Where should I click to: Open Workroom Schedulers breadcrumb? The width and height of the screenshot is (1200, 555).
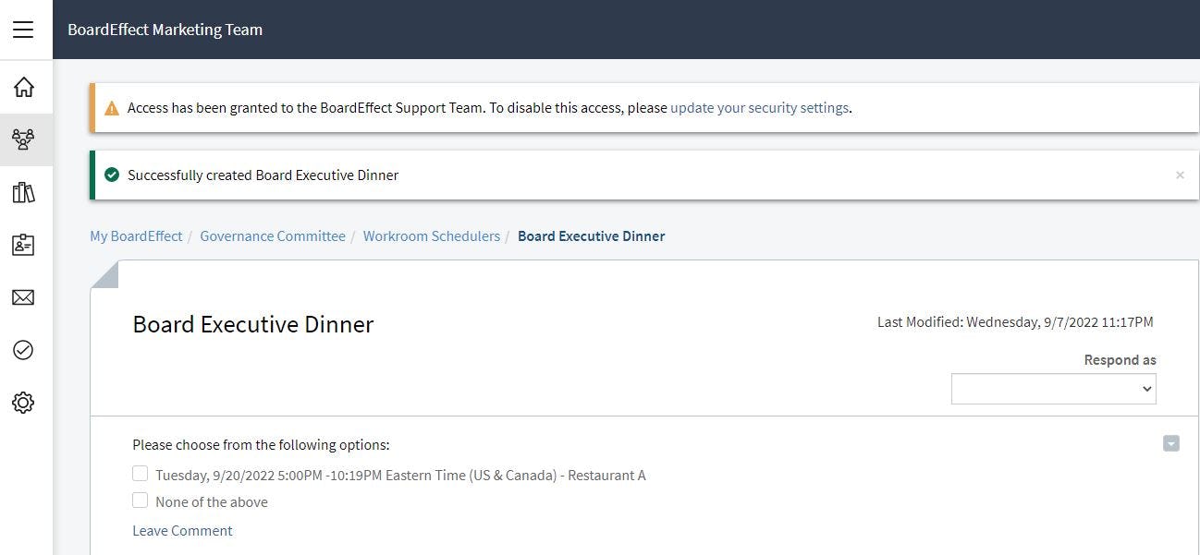pos(431,236)
